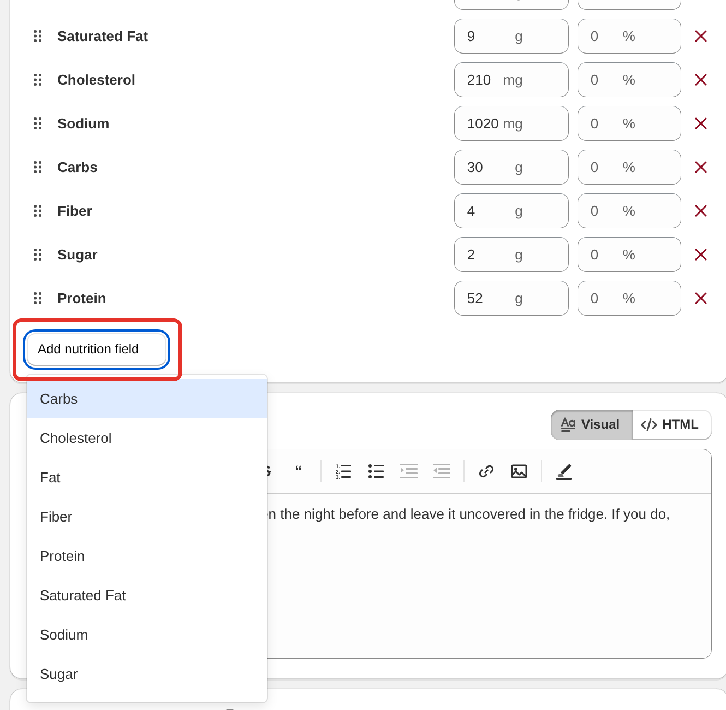Click the Carbs row drag handle
The width and height of the screenshot is (726, 710).
(x=38, y=167)
